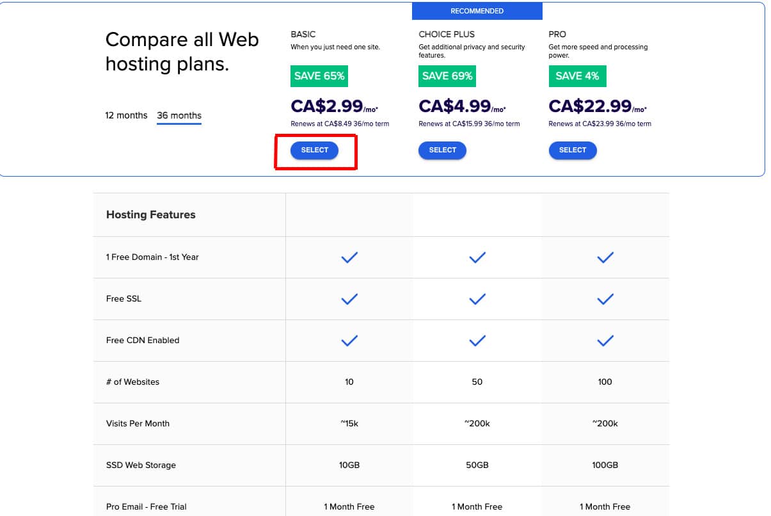Click the Basic plan Free SSL checkmark
771x516 pixels.
pos(349,299)
